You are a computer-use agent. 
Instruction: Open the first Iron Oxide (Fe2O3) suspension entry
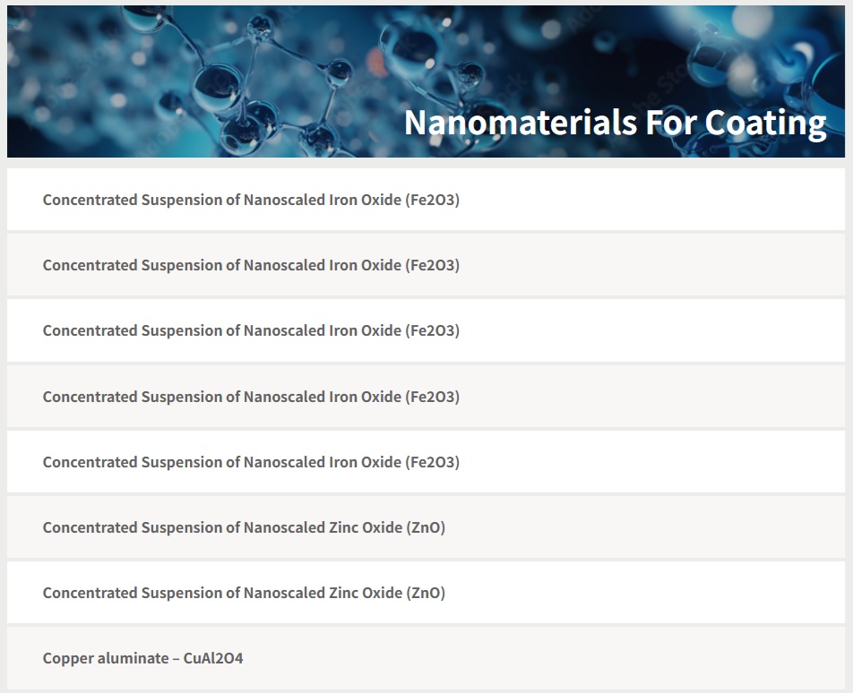(x=251, y=200)
